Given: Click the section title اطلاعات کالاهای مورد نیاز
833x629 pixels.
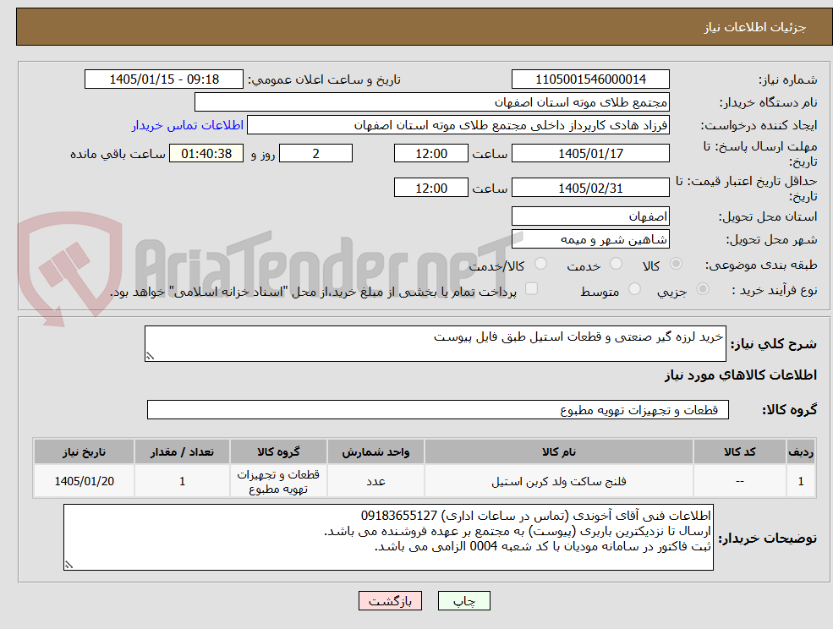Looking at the screenshot, I should coord(741,375).
